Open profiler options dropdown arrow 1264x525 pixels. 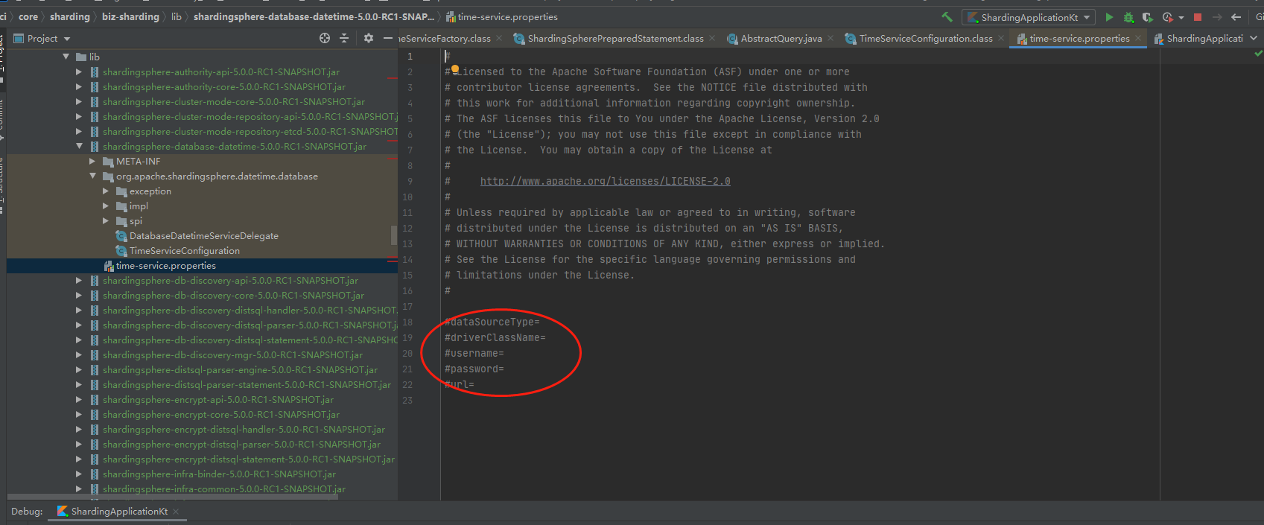(1181, 18)
